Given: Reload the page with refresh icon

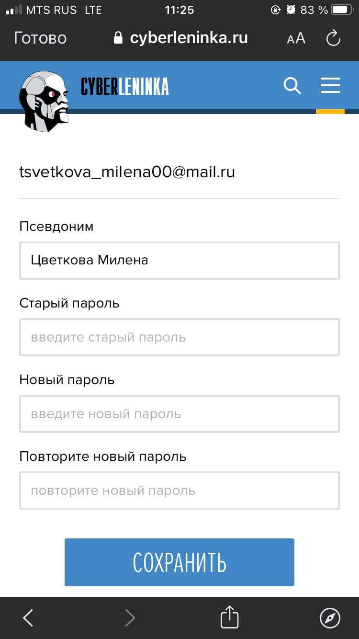Looking at the screenshot, I should click(333, 38).
